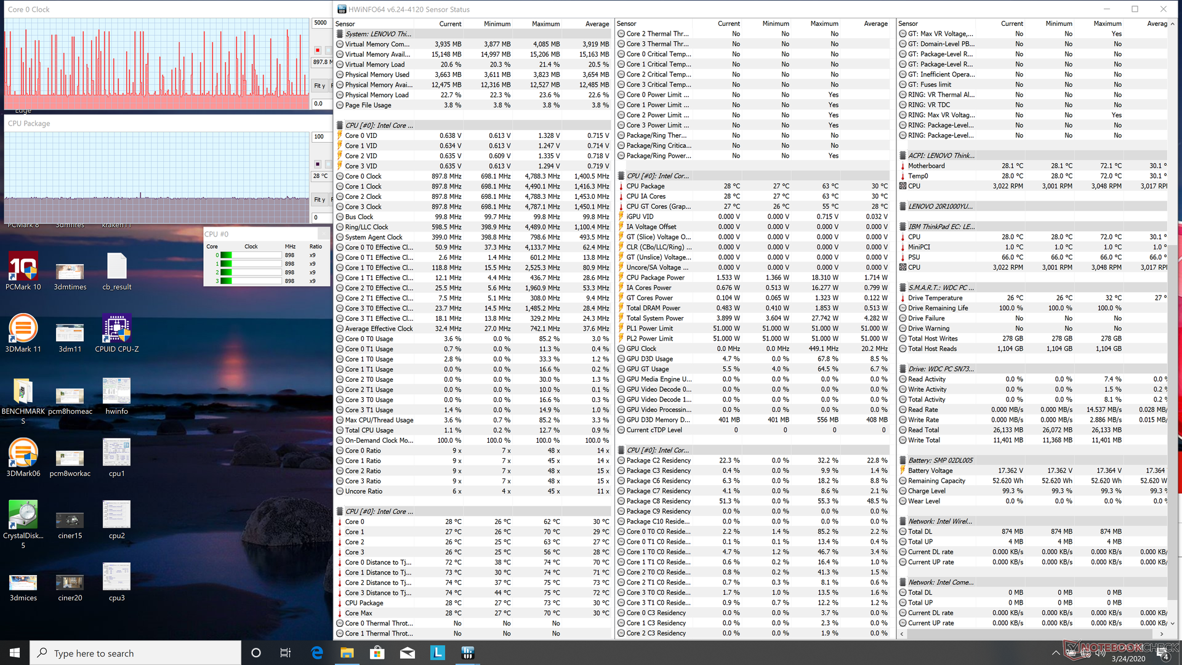Viewport: 1182px width, 665px height.
Task: Show hidden system tray icons
Action: click(x=1056, y=653)
